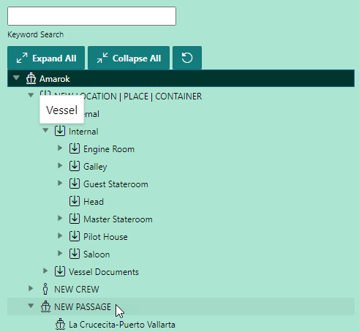The height and width of the screenshot is (332, 359).
Task: Expand the Guest Stateroom node
Action: click(x=60, y=183)
